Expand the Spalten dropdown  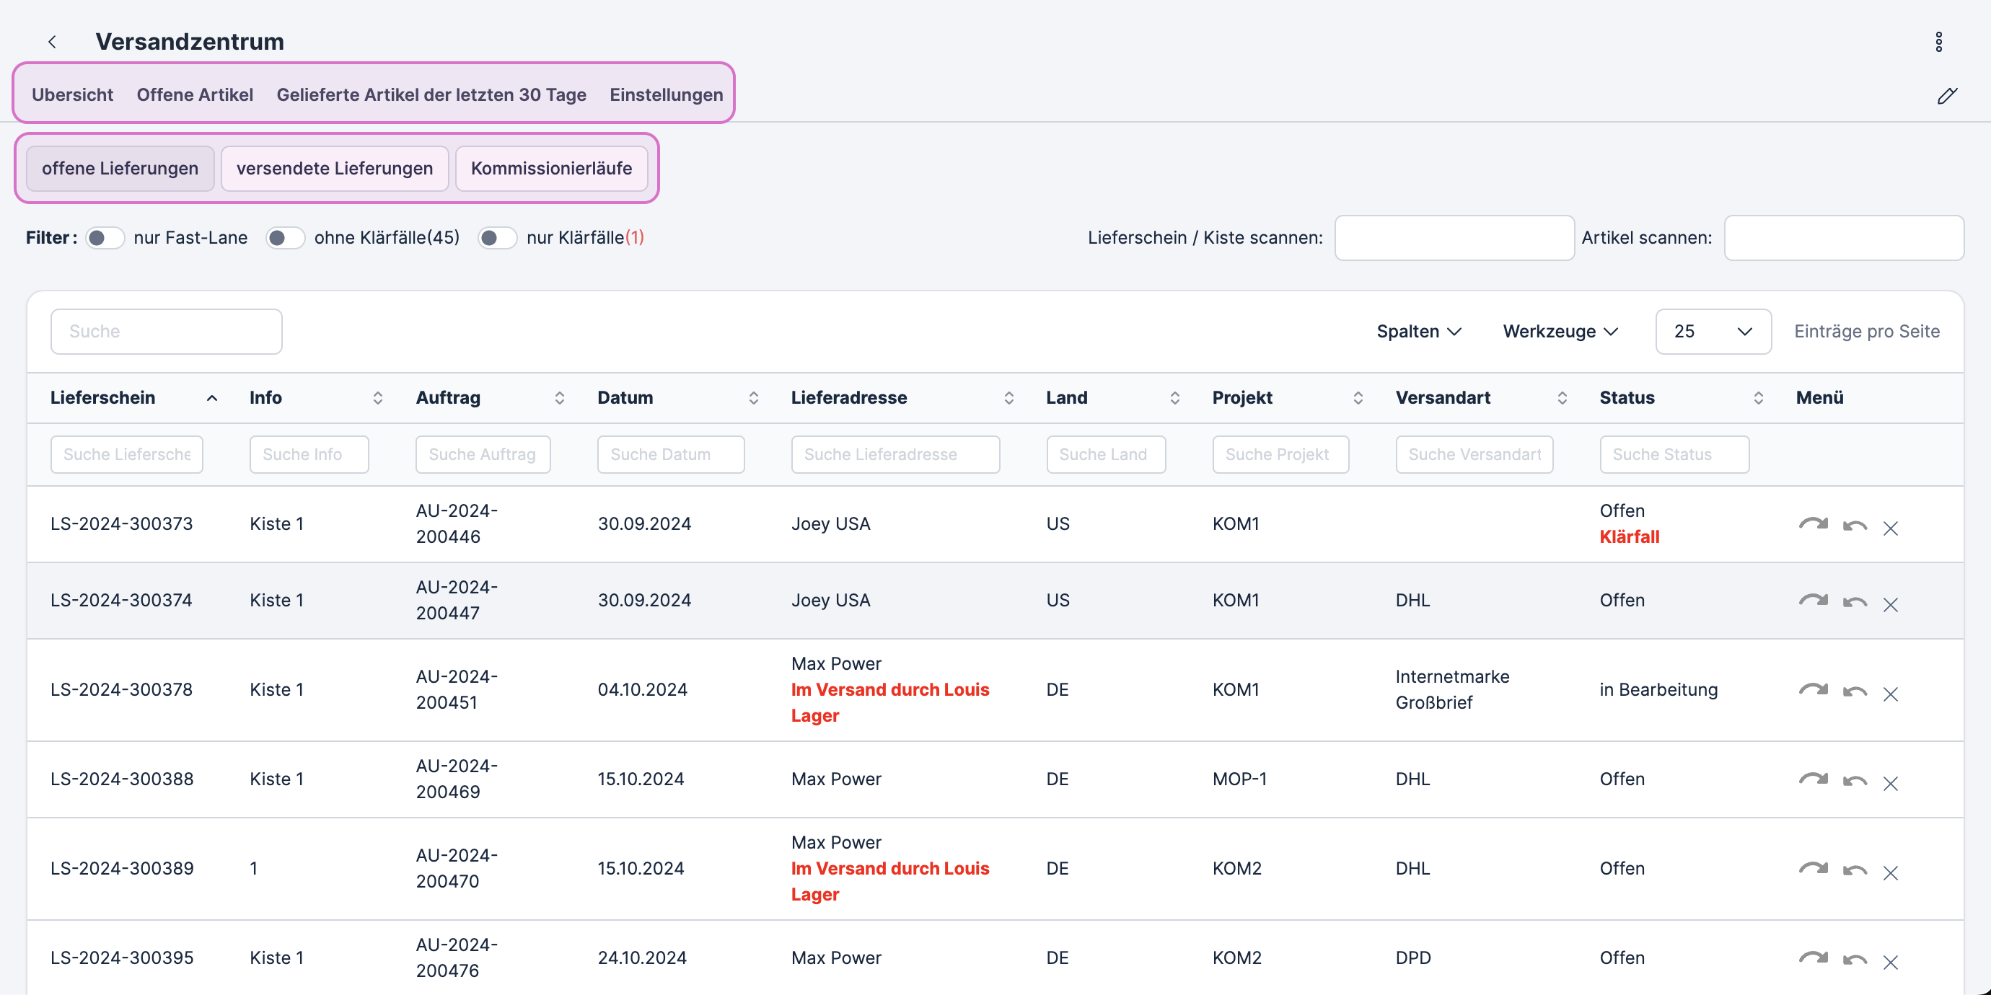click(x=1418, y=332)
